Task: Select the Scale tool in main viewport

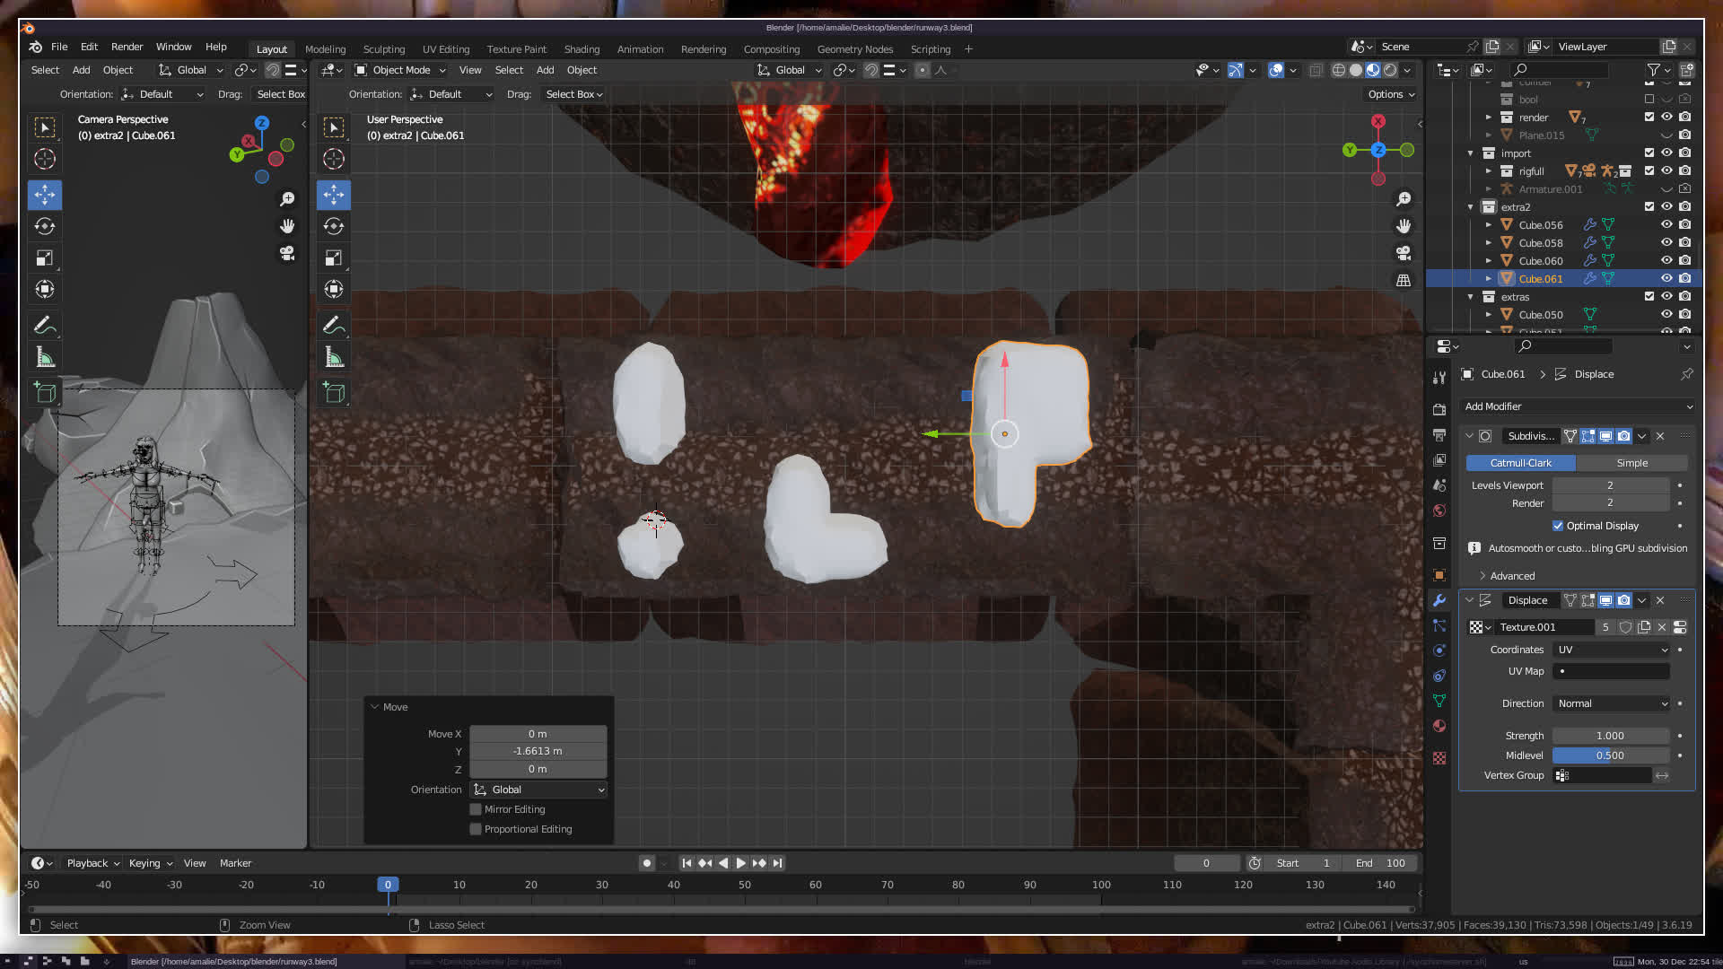Action: (x=333, y=258)
